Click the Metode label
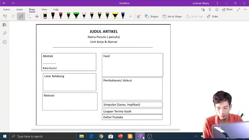This screenshot has width=249, height=140. click(x=49, y=95)
